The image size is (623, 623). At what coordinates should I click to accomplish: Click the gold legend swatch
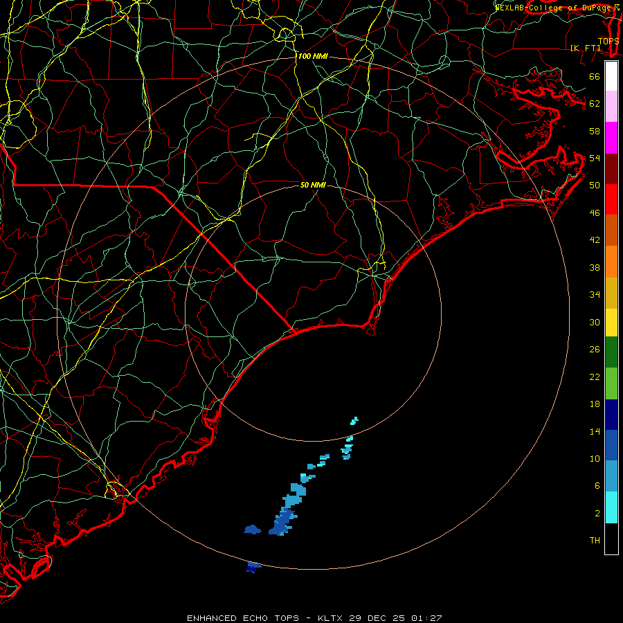pos(611,294)
